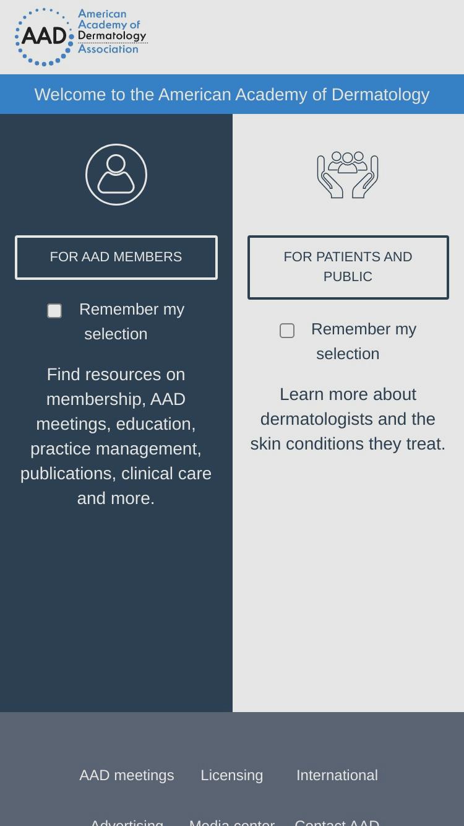Click the members description about membership resources

click(116, 437)
